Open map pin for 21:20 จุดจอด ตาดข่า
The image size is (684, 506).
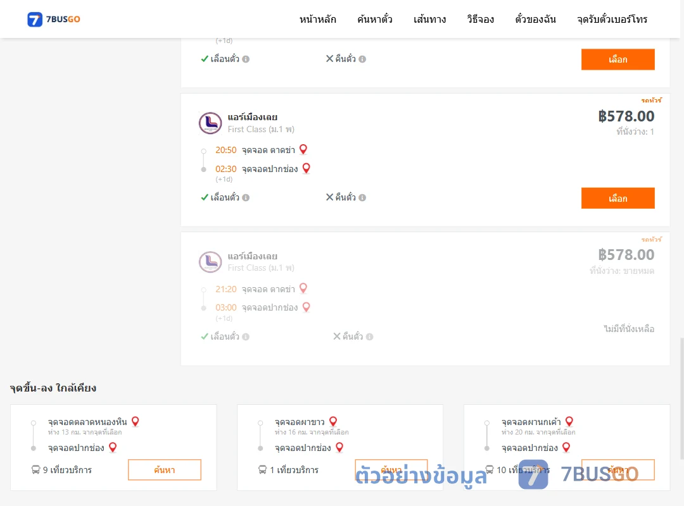(x=303, y=288)
